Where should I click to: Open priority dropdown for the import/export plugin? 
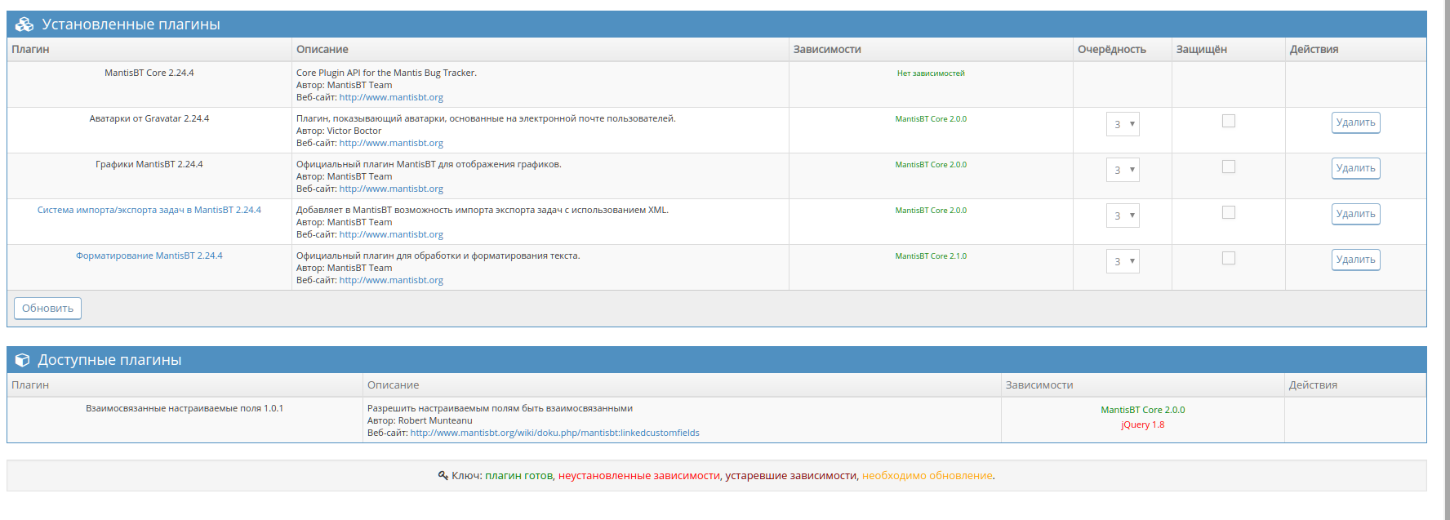point(1123,216)
